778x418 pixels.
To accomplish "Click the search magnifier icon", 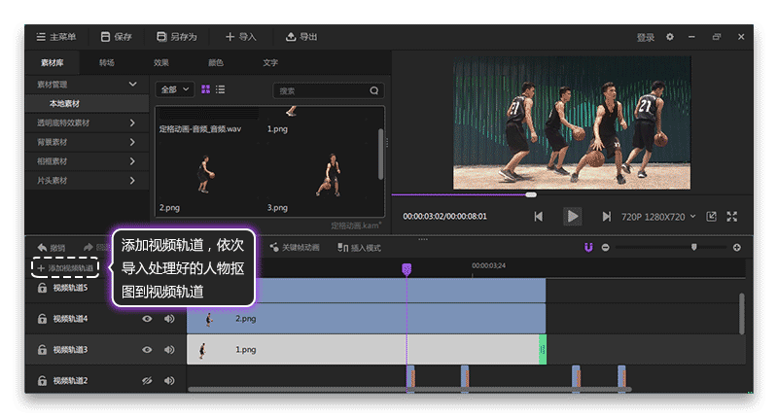I will click(374, 90).
